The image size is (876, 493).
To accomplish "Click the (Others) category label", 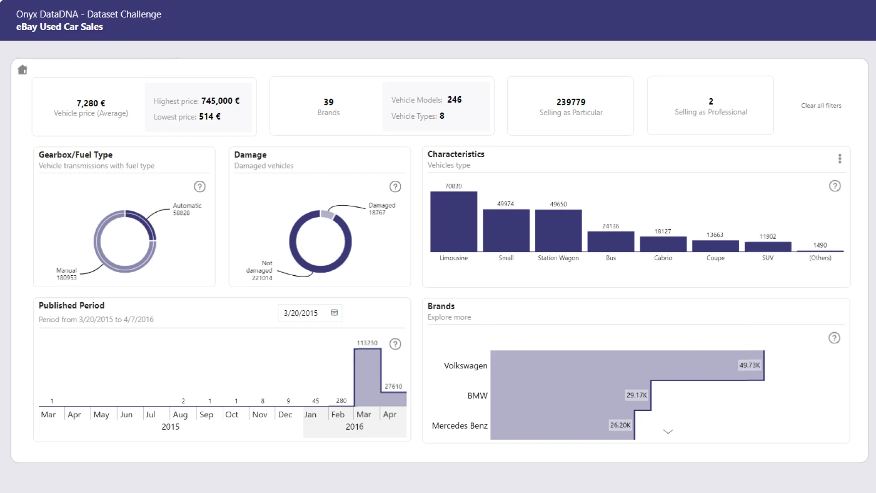I will [820, 258].
